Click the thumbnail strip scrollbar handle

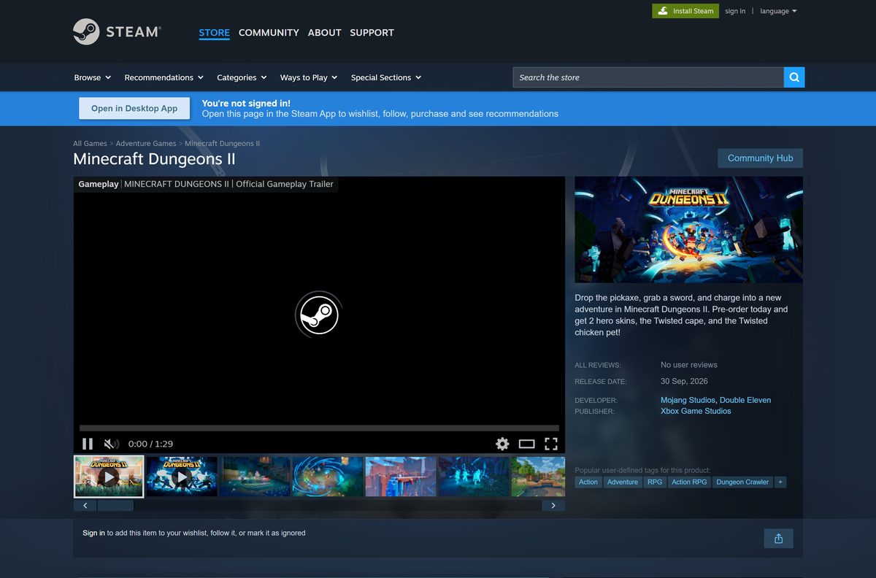(x=115, y=505)
